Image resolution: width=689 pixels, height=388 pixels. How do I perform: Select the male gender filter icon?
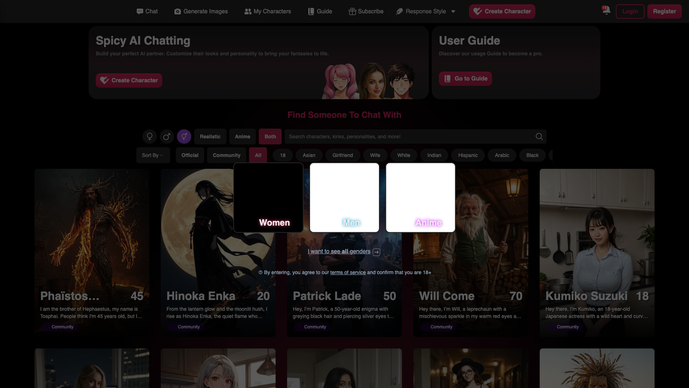point(167,137)
